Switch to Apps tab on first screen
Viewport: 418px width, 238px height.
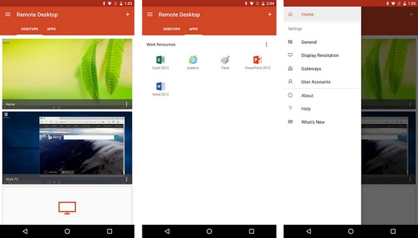tap(51, 29)
